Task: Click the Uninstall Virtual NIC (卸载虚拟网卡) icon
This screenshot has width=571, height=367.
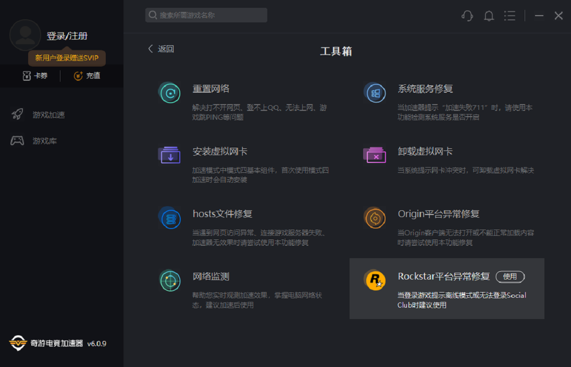Action: click(375, 155)
